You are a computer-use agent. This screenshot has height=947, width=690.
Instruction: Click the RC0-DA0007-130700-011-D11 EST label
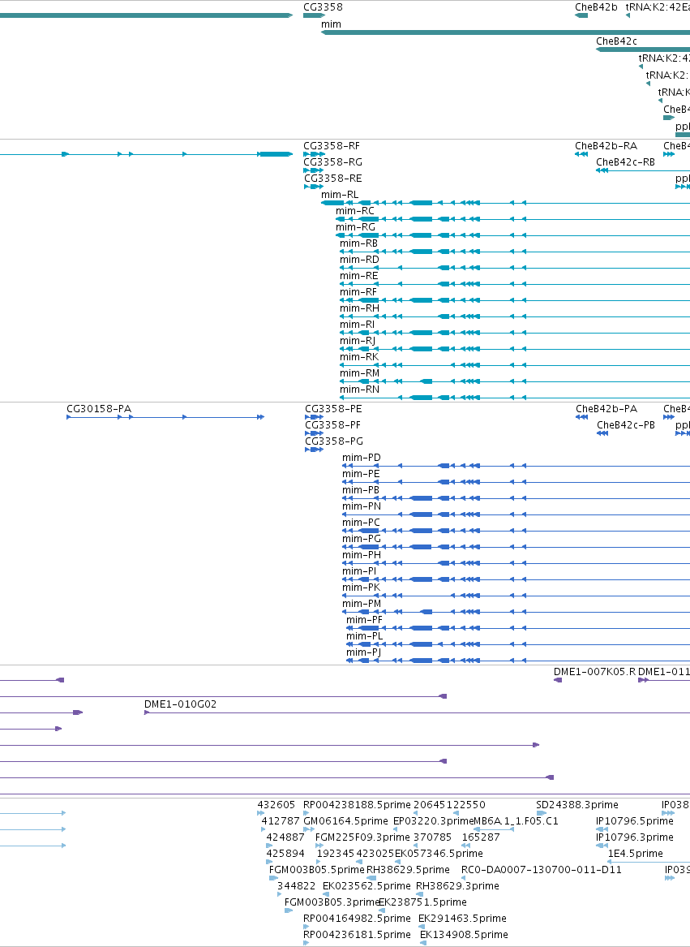pyautogui.click(x=541, y=871)
